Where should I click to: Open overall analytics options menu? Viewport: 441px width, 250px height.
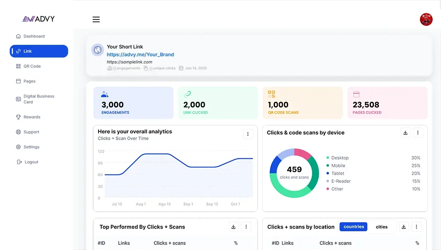pos(248,134)
